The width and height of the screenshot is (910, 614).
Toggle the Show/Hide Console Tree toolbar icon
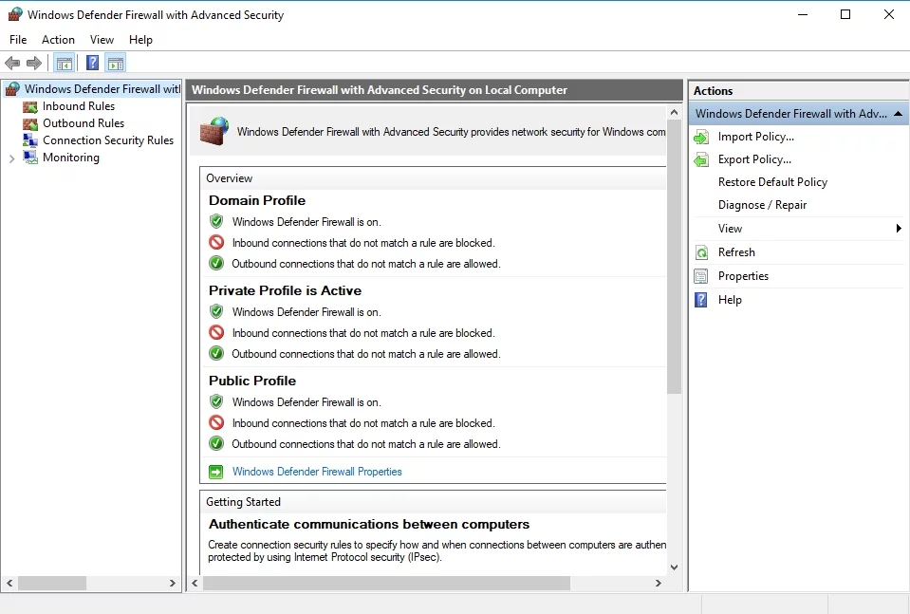coord(64,64)
